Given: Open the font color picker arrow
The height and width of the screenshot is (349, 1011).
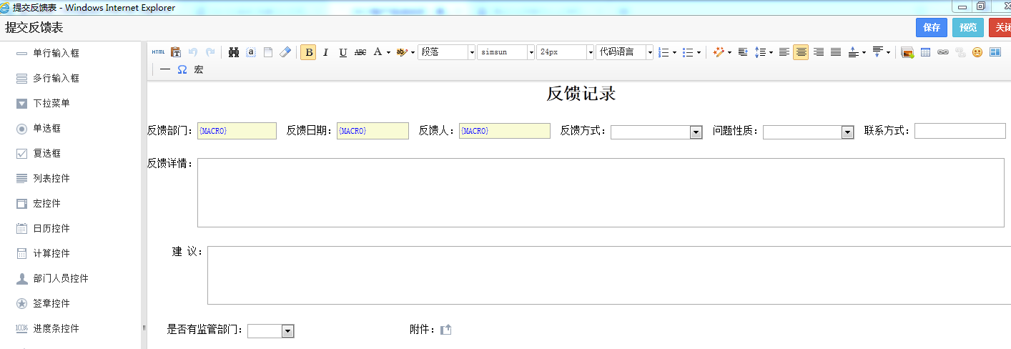Looking at the screenshot, I should (388, 52).
